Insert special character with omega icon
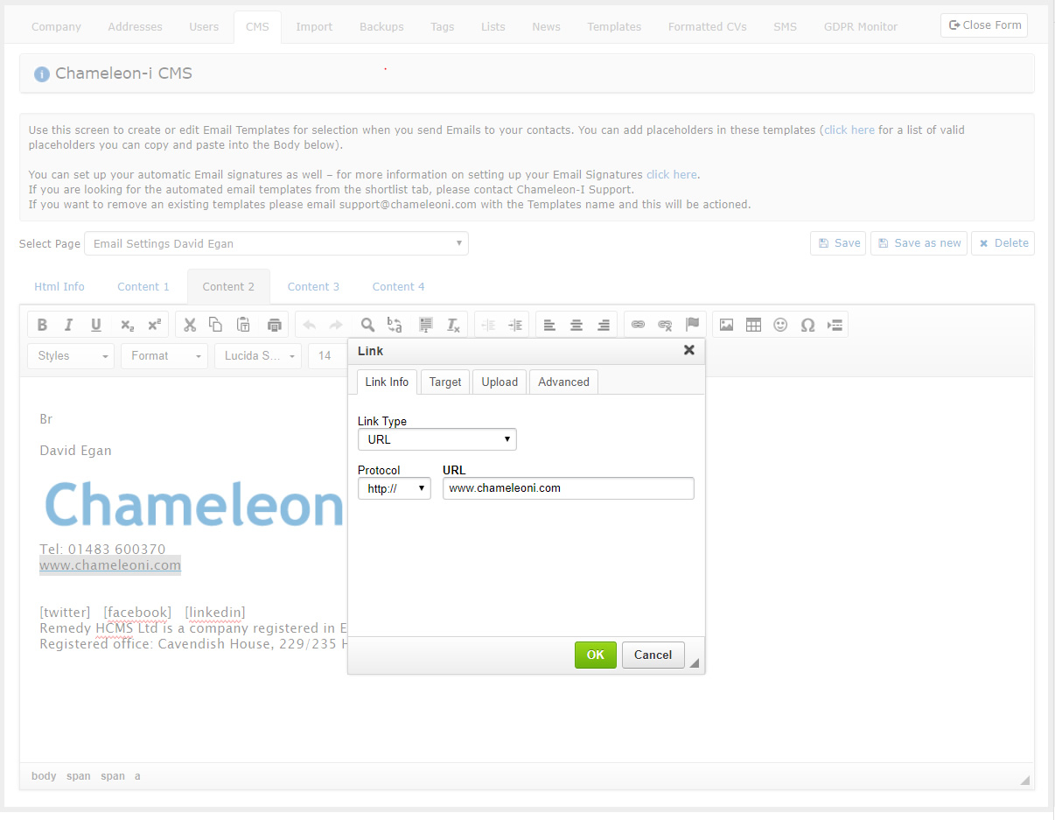Viewport: 1055px width, 820px height. (807, 325)
